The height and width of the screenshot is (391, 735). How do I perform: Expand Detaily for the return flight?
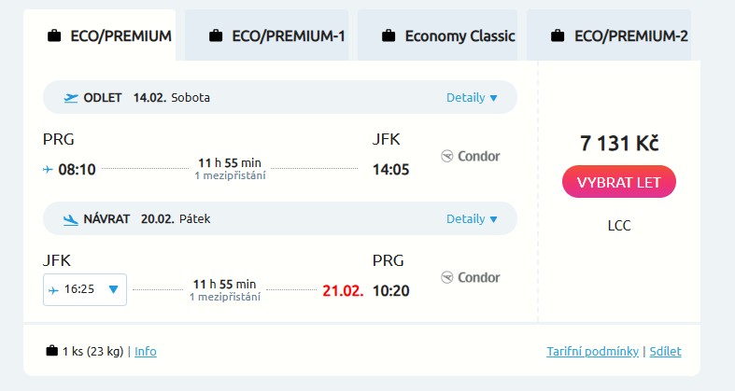[x=472, y=219]
